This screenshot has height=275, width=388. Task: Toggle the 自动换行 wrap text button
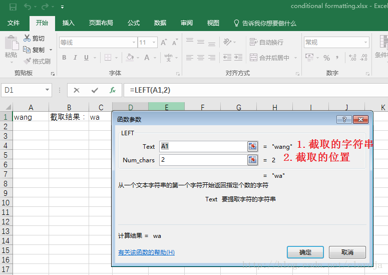click(266, 42)
